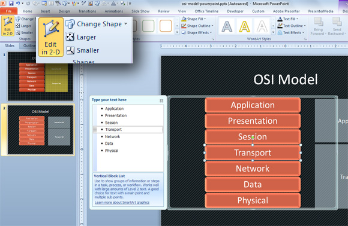Open the WordArt Styles dialog launcher
The image size is (348, 226).
[x=305, y=39]
